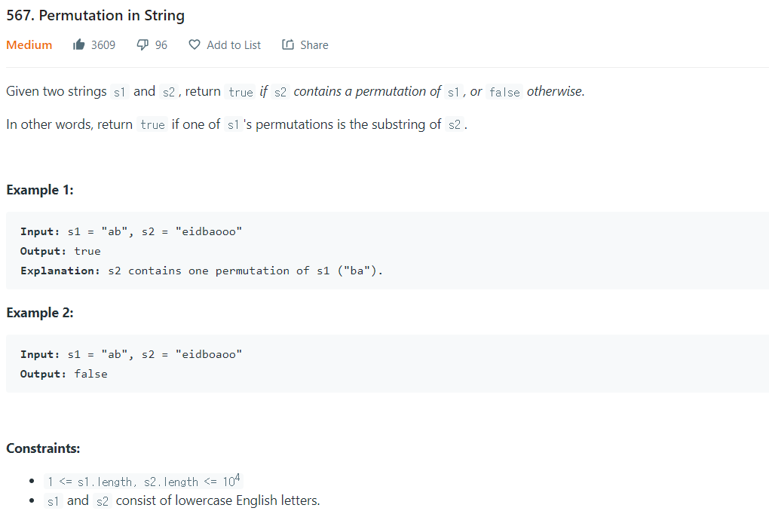769x517 pixels.
Task: Click the first inline 'true' code snippet
Action: pos(241,92)
